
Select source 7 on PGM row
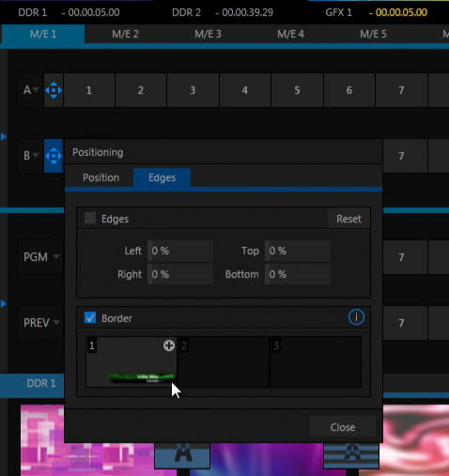click(405, 257)
